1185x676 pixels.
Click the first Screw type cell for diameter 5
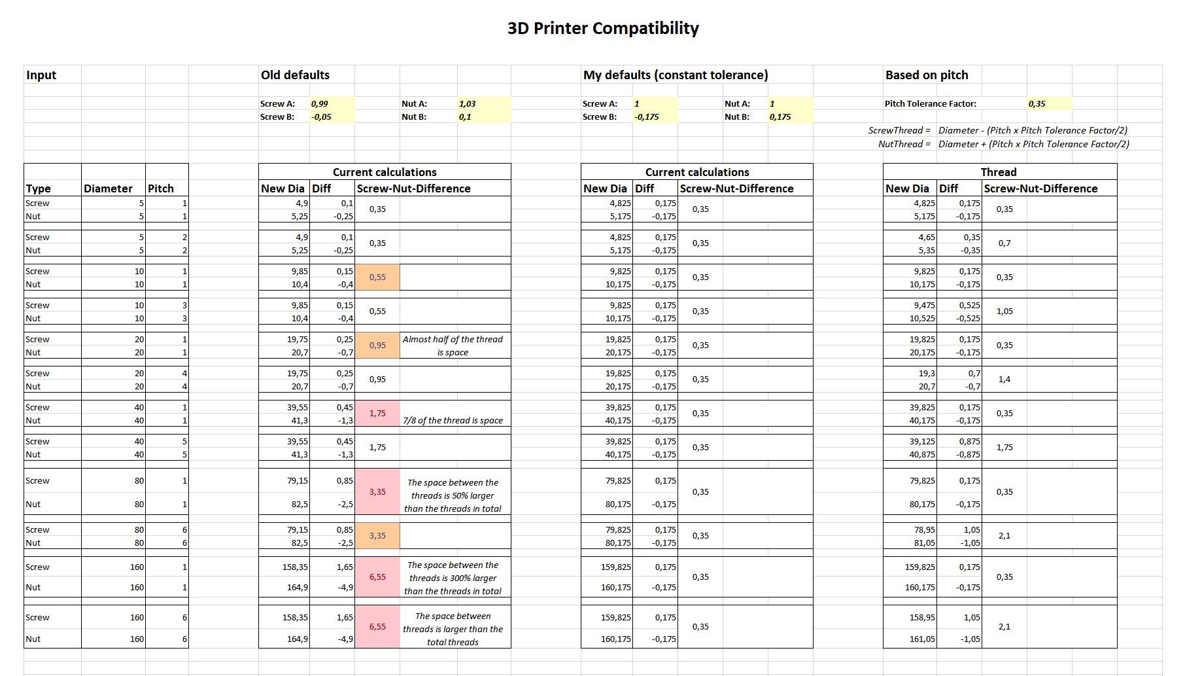click(37, 203)
